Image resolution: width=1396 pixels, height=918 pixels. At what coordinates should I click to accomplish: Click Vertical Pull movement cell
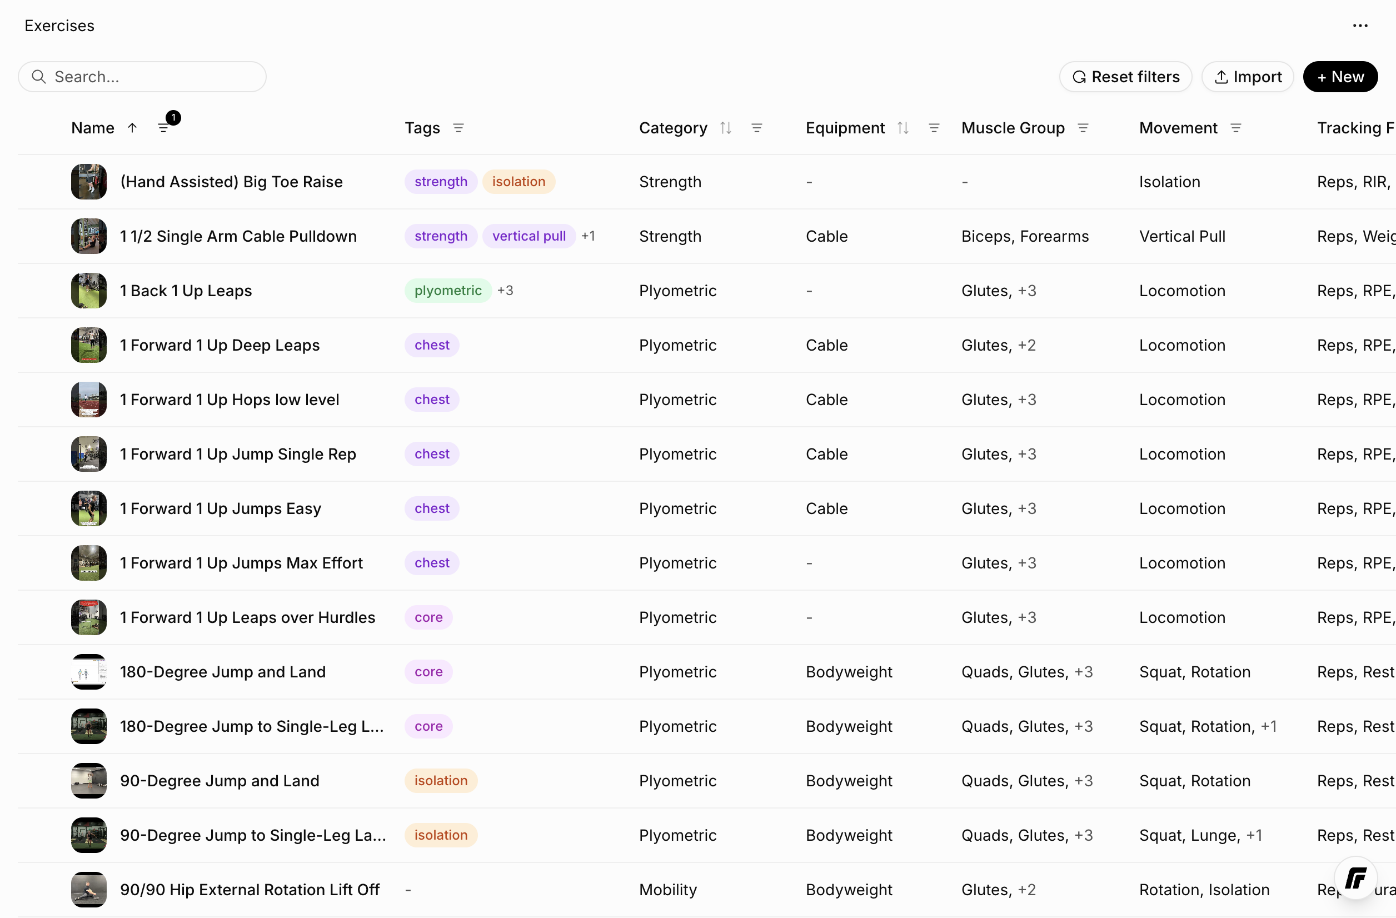[x=1182, y=236]
